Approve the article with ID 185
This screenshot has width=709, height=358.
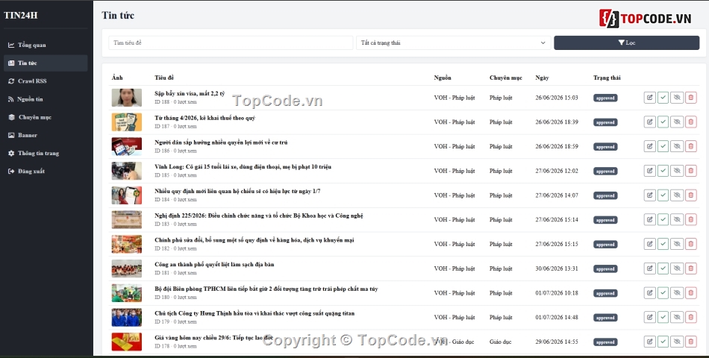click(x=663, y=171)
